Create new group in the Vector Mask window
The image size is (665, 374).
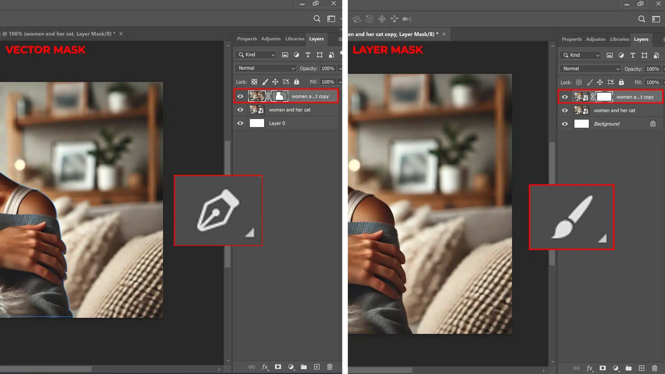[304, 367]
